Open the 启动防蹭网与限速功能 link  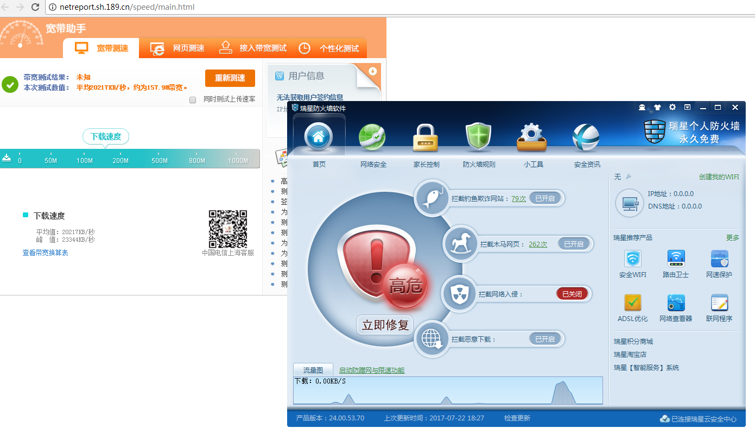click(372, 370)
